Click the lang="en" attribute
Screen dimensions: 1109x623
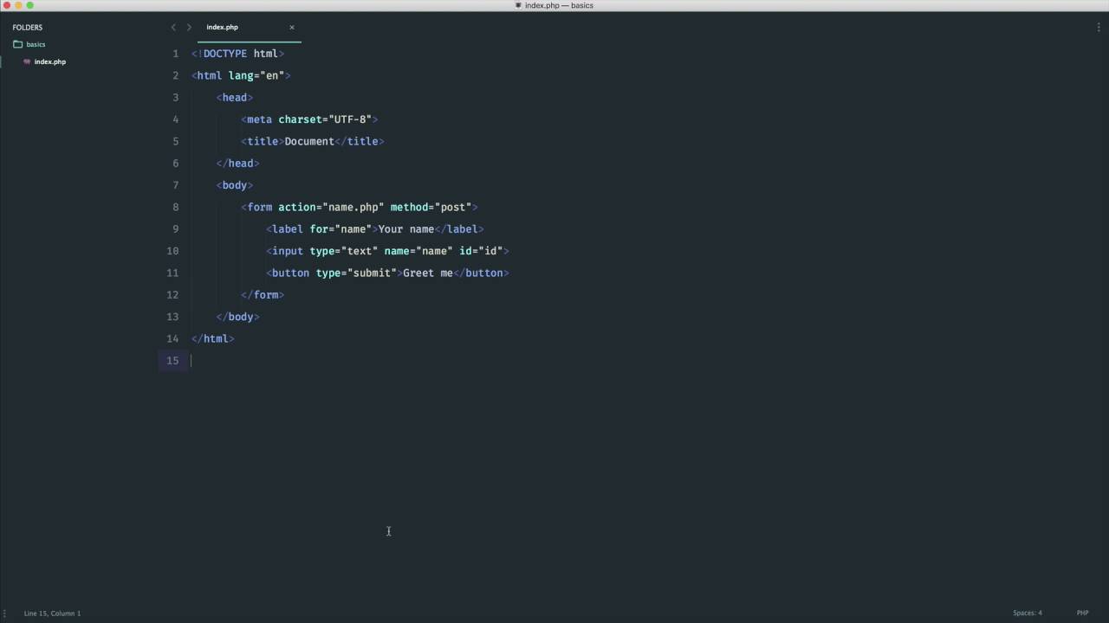pos(256,75)
